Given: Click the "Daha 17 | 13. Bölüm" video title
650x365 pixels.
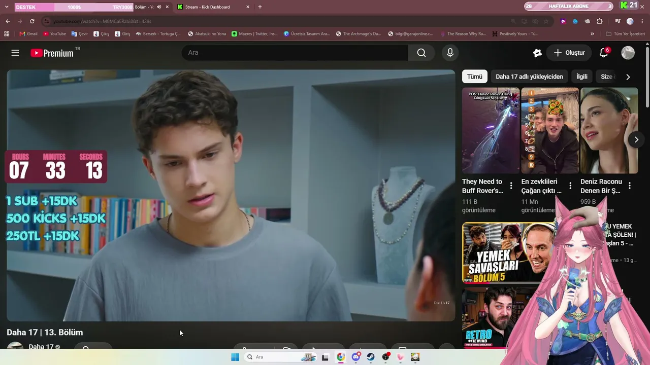Looking at the screenshot, I should (45, 333).
